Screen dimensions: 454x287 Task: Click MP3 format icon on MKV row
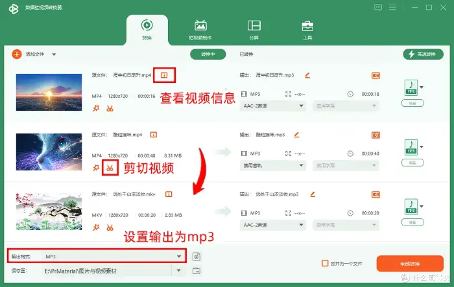(411, 207)
